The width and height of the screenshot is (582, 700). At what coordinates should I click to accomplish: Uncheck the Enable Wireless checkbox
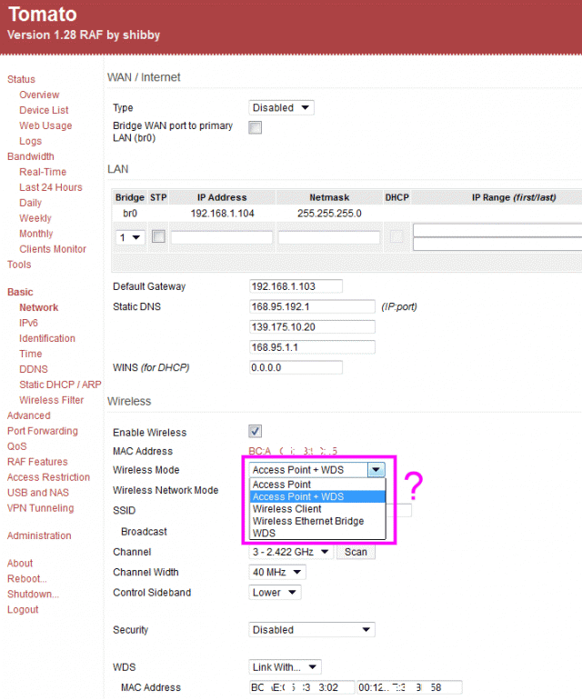255,431
